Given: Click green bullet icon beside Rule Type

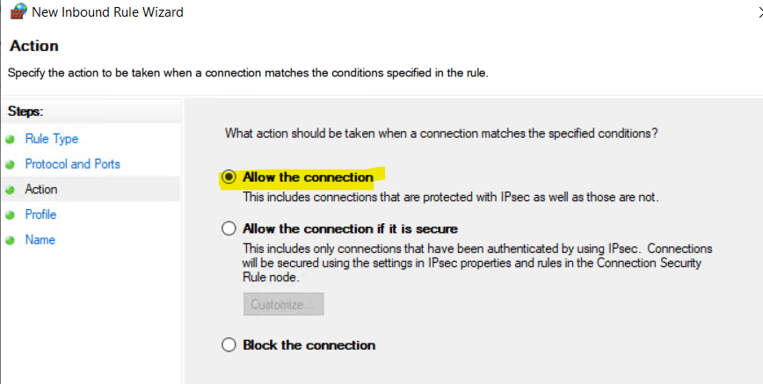Looking at the screenshot, I should point(10,140).
